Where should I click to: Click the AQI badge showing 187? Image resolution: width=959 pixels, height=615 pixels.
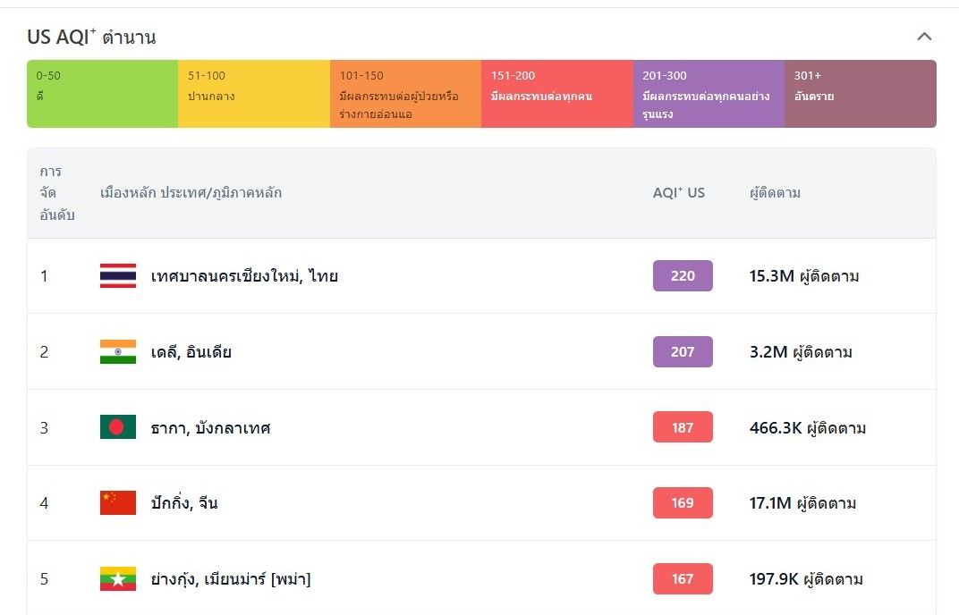coord(683,427)
